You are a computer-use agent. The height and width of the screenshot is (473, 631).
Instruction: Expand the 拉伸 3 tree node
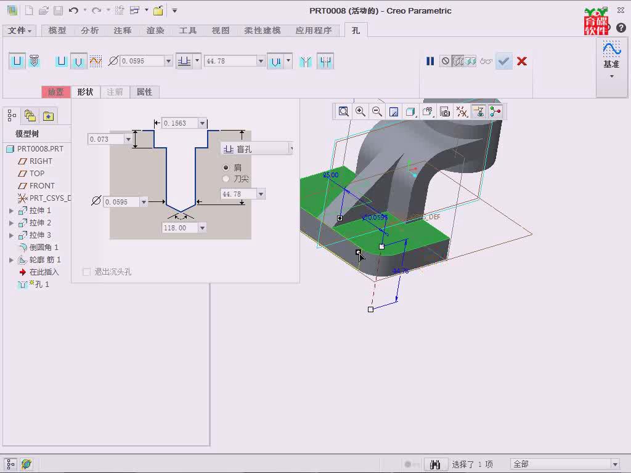[11, 235]
